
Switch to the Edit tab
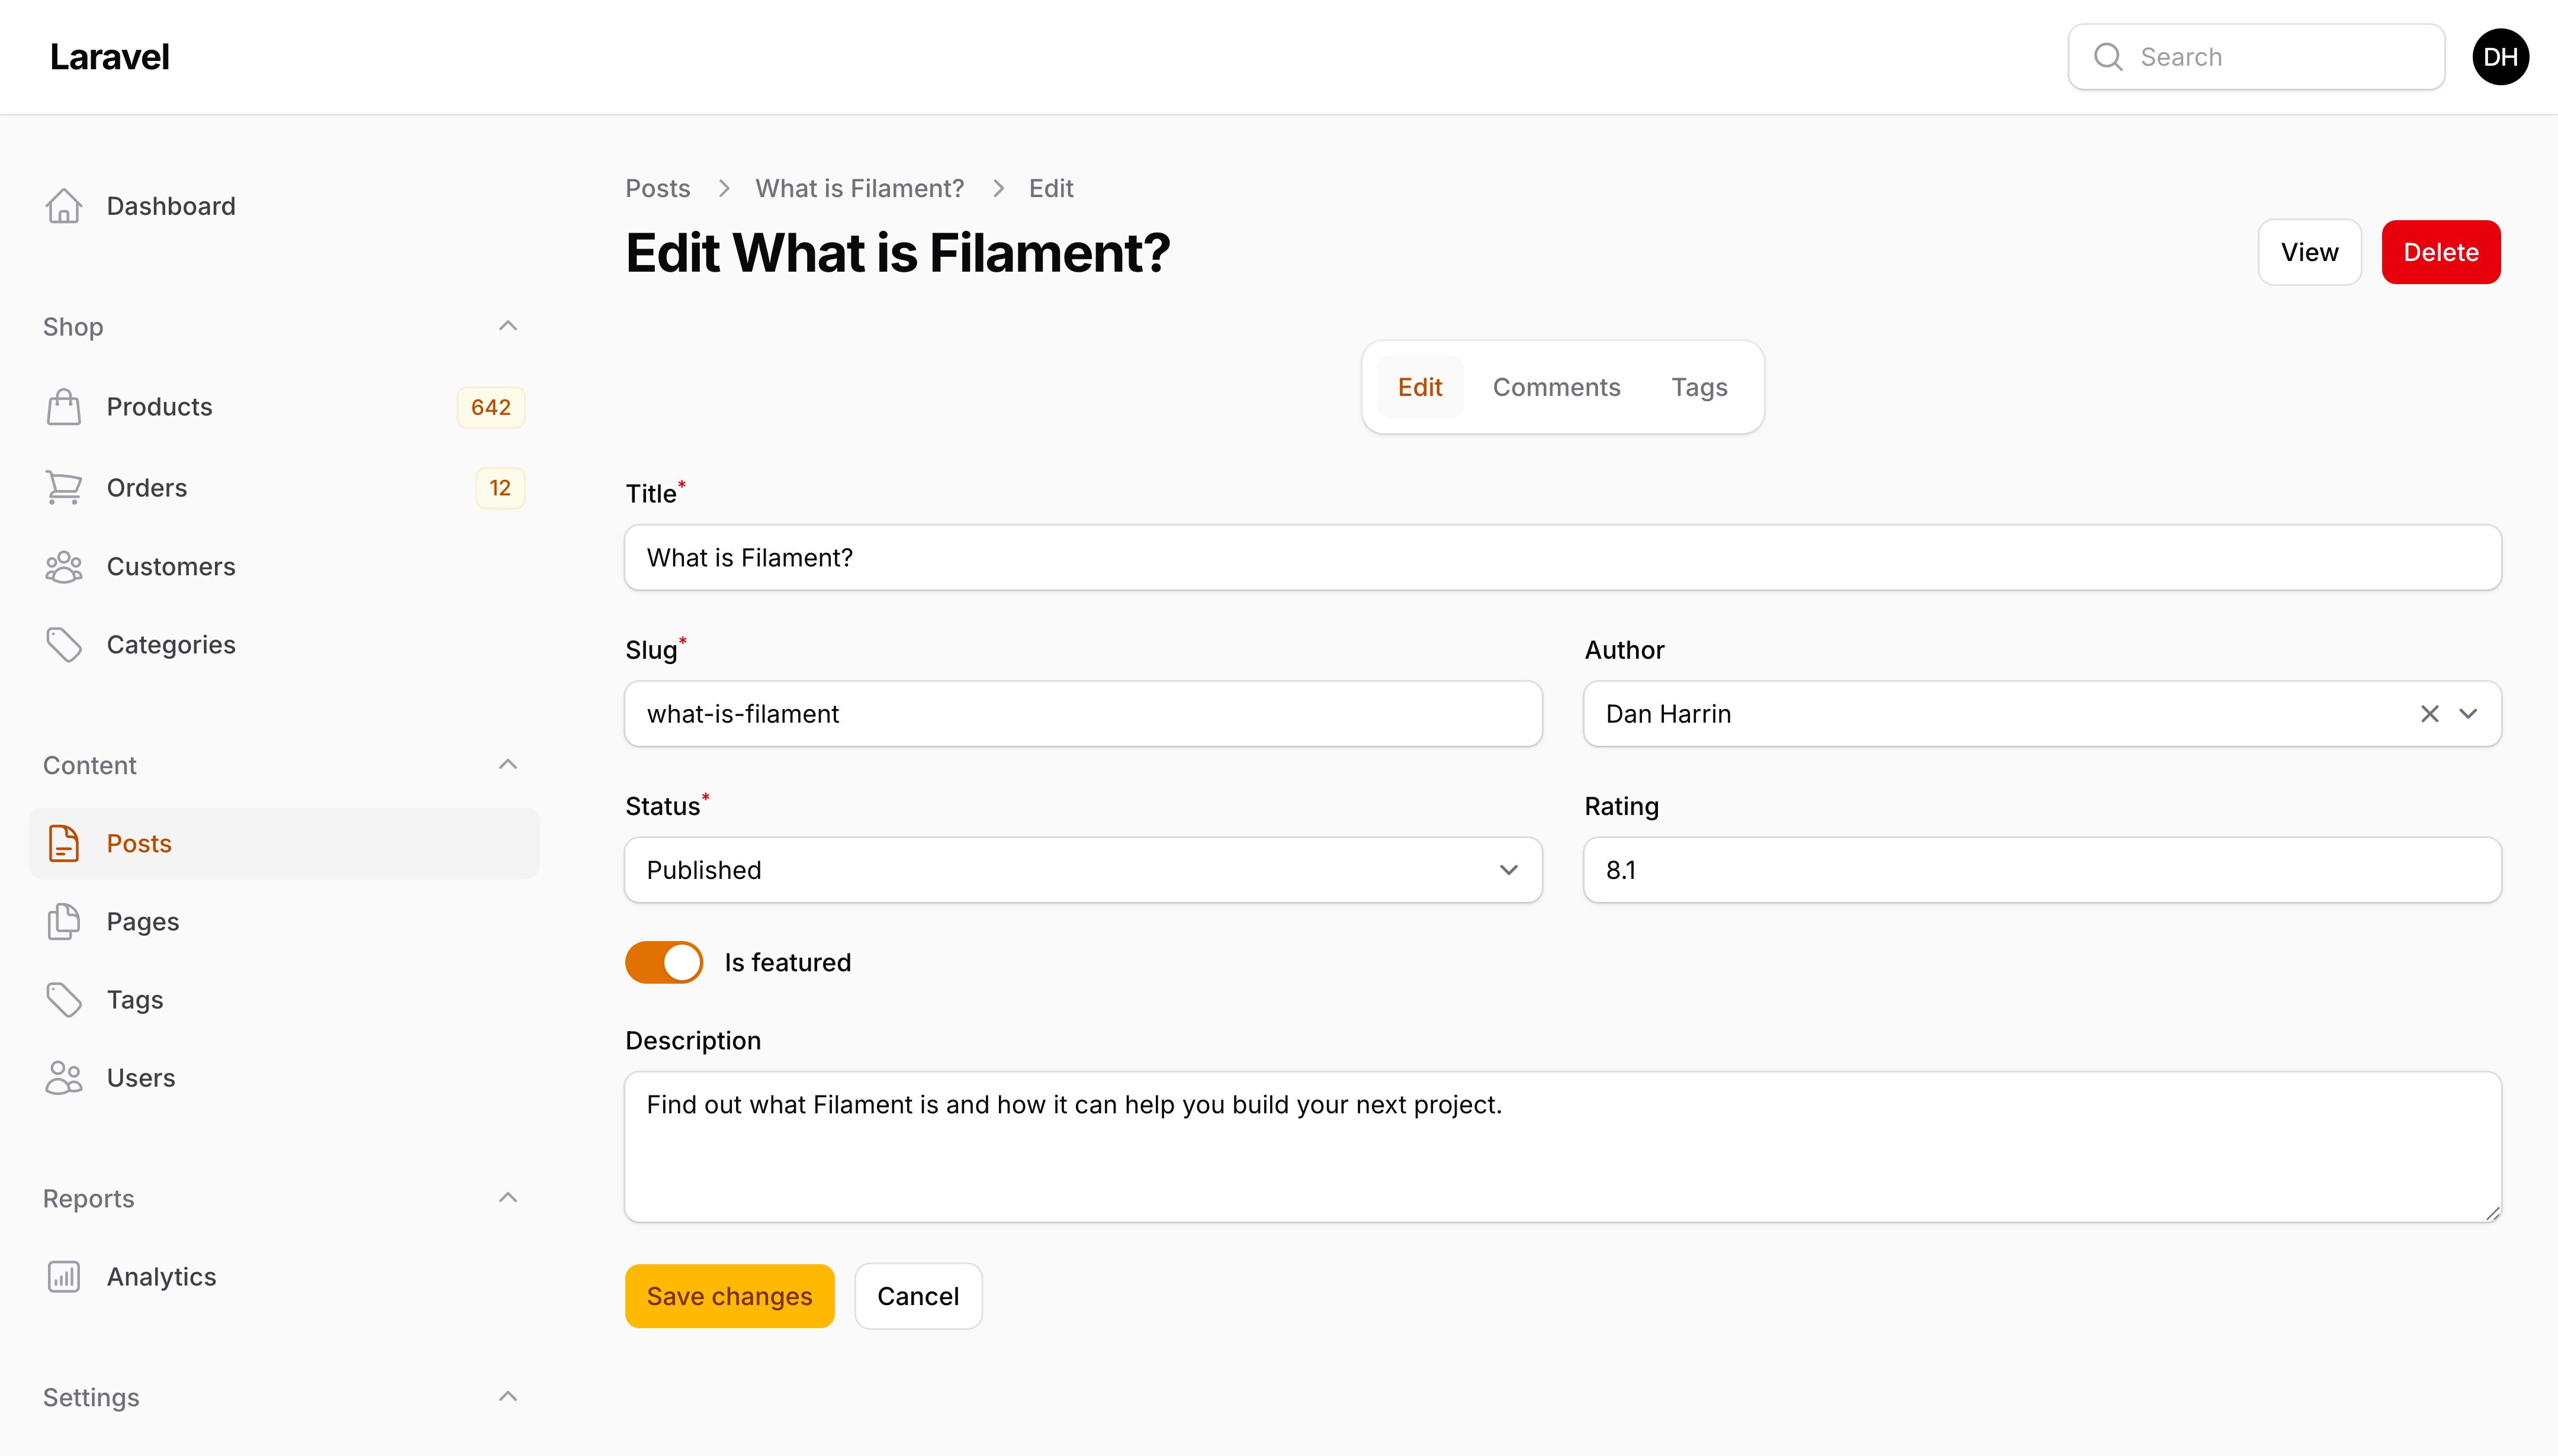click(x=1419, y=387)
